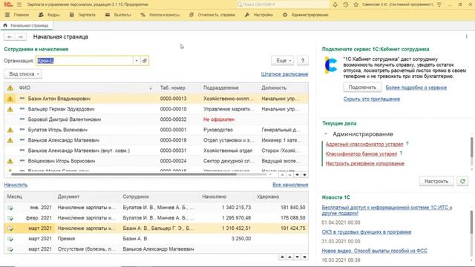This screenshot has height=267, width=475.
Task: Open the Выплаты menu
Action: pyautogui.click(x=118, y=15)
